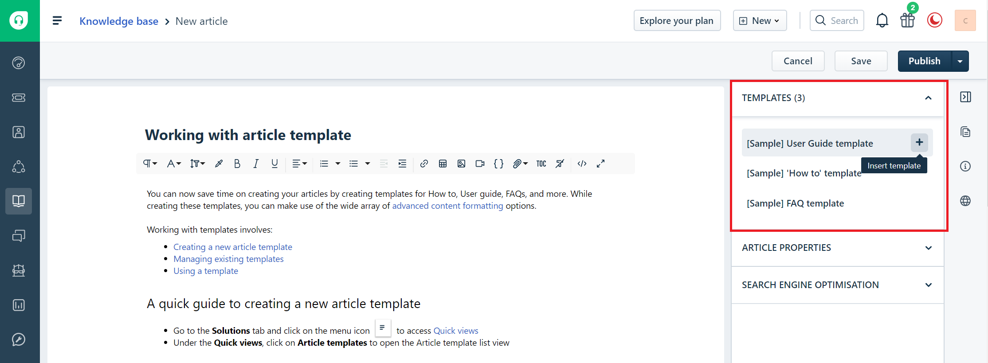This screenshot has width=988, height=363.
Task: Open paragraph format dropdown
Action: 150,164
